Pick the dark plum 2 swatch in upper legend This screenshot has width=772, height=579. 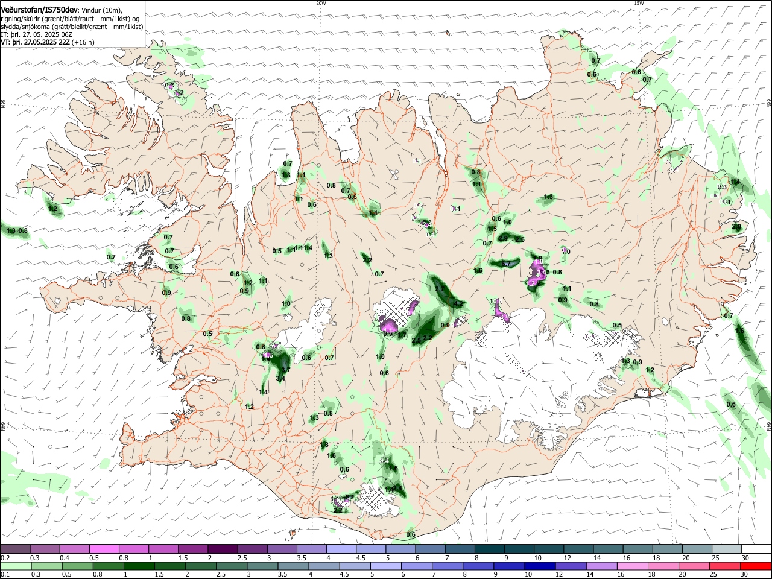[x=223, y=549]
